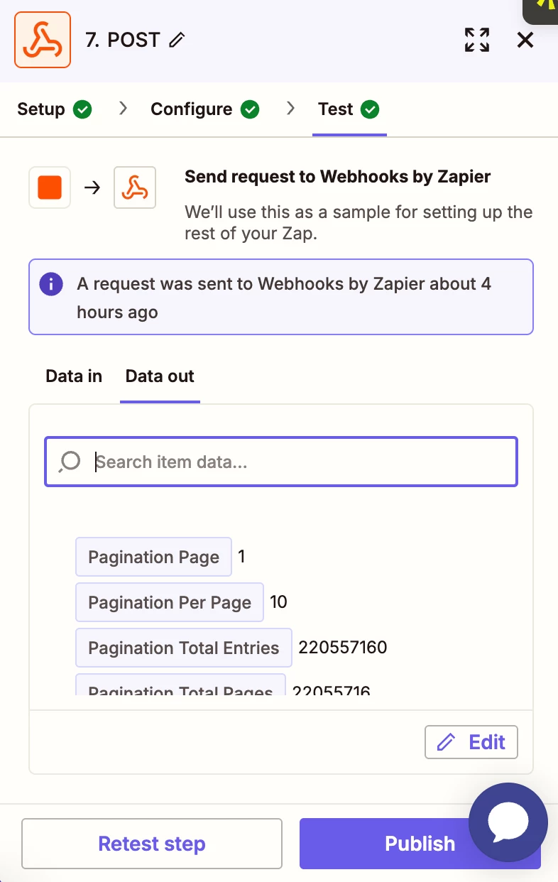This screenshot has height=882, width=558.
Task: Click into the Search item data field
Action: pyautogui.click(x=298, y=462)
